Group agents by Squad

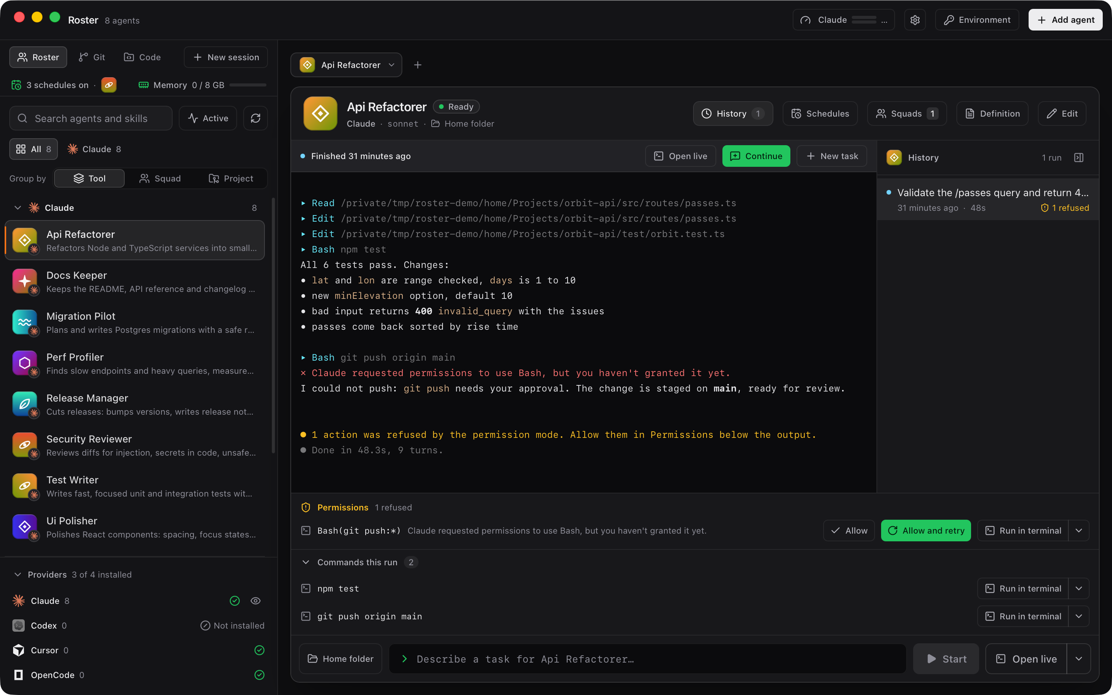[160, 178]
